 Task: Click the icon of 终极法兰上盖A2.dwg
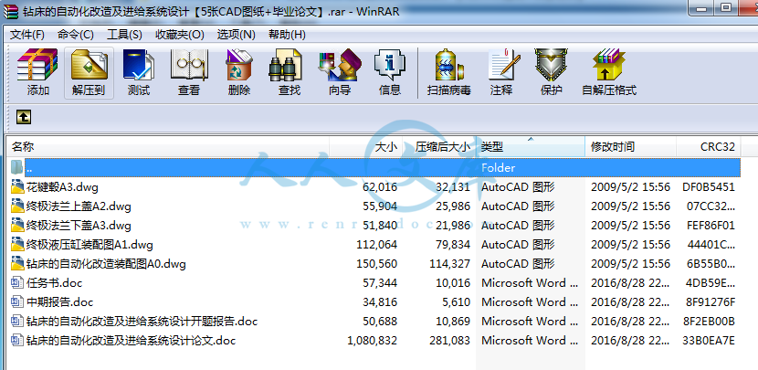pos(18,206)
